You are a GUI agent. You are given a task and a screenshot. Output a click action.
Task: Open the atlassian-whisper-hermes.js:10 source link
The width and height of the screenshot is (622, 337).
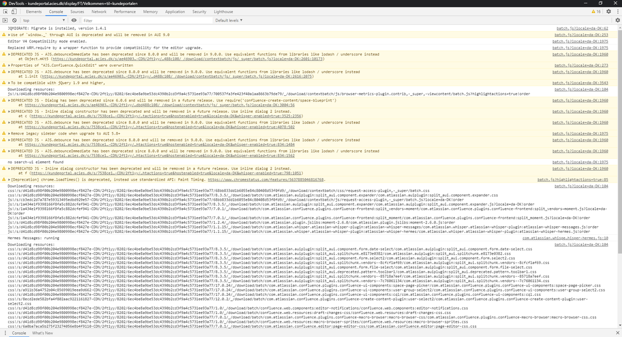coord(565,238)
